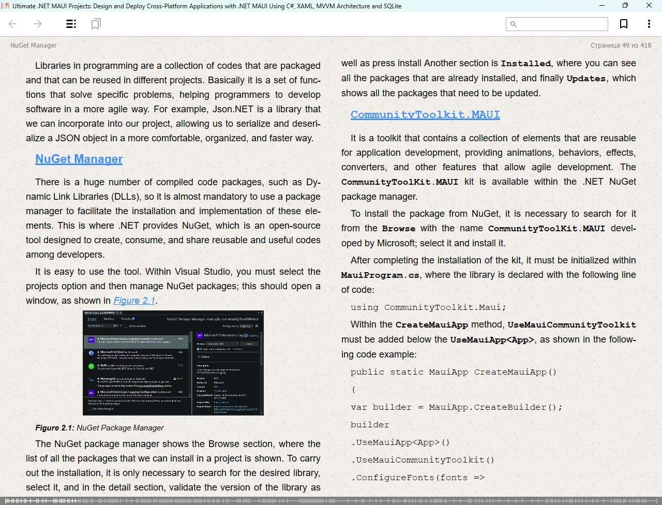This screenshot has height=505, width=662.
Task: Follow the Figure 2.1 link
Action: (x=134, y=301)
